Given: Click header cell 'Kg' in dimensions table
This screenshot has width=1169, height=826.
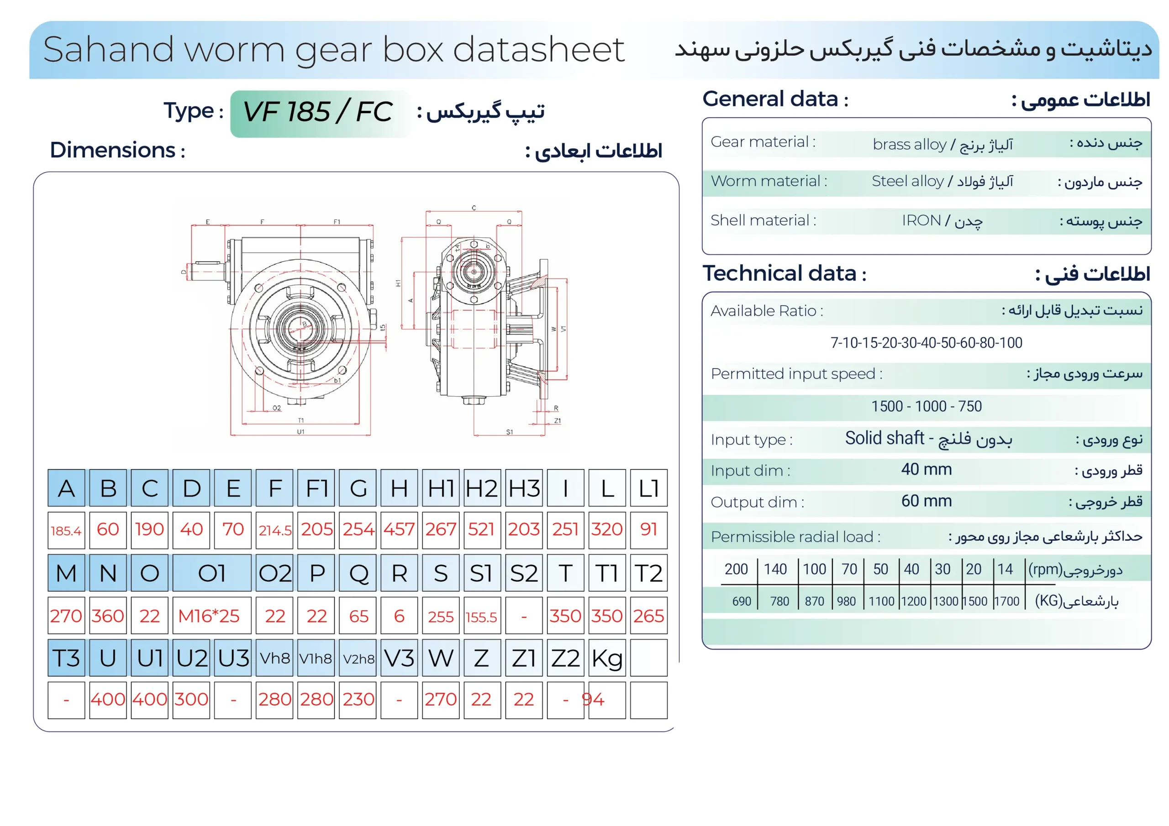Looking at the screenshot, I should pos(607,658).
